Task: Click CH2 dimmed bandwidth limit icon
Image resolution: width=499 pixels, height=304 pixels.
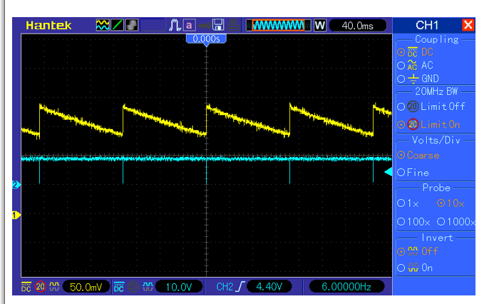Action: coord(133,287)
